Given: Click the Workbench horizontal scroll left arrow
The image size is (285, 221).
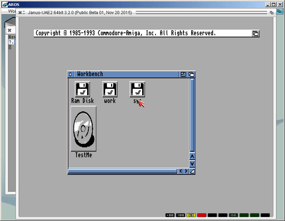Looking at the screenshot, I should coord(181,171).
